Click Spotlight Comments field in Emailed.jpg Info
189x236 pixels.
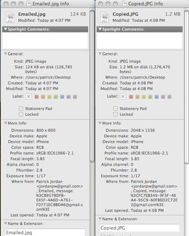[x=45, y=40]
